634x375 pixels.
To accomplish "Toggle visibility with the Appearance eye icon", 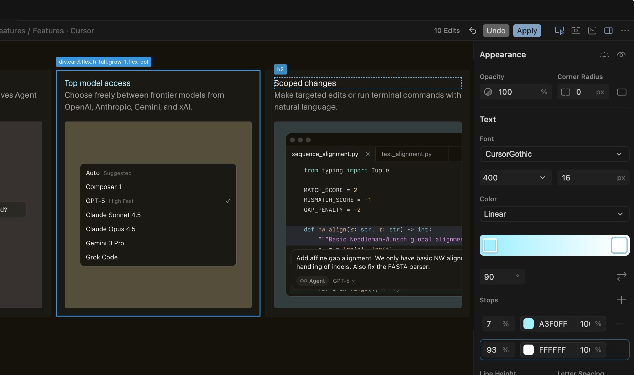I will click(x=621, y=55).
